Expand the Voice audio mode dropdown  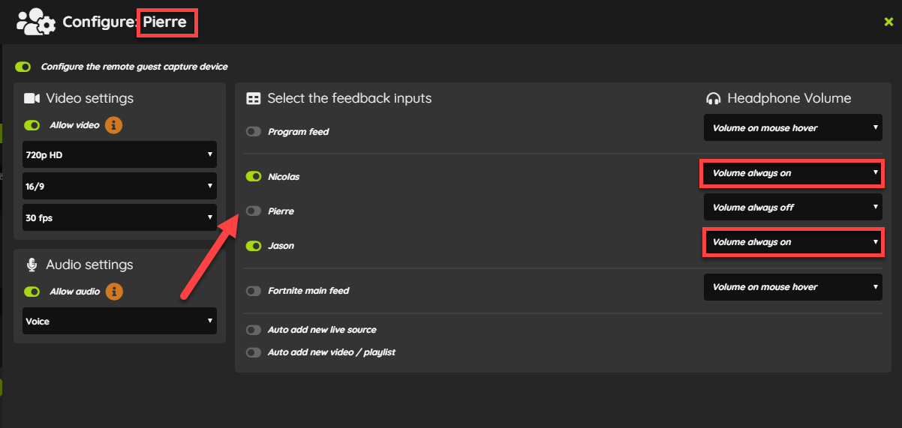click(119, 321)
